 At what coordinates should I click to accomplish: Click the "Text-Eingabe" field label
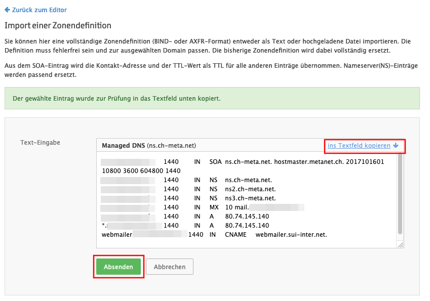[40, 143]
